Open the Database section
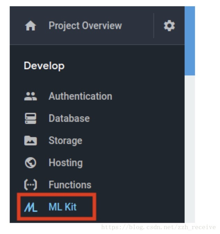The height and width of the screenshot is (234, 220). coord(69,118)
